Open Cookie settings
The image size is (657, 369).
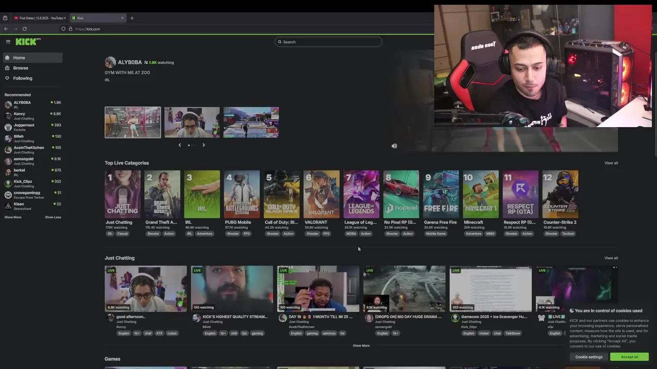coord(589,357)
